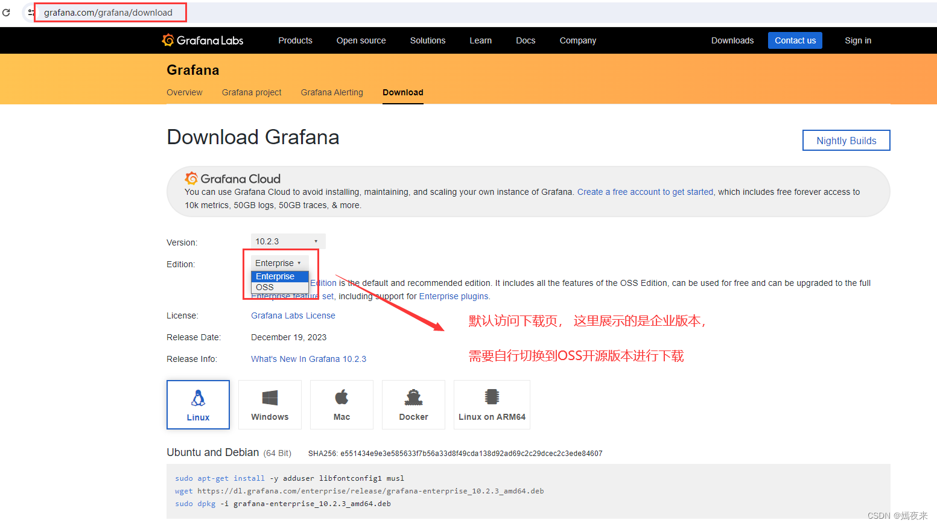Click the SHA256 checksum text

456,454
